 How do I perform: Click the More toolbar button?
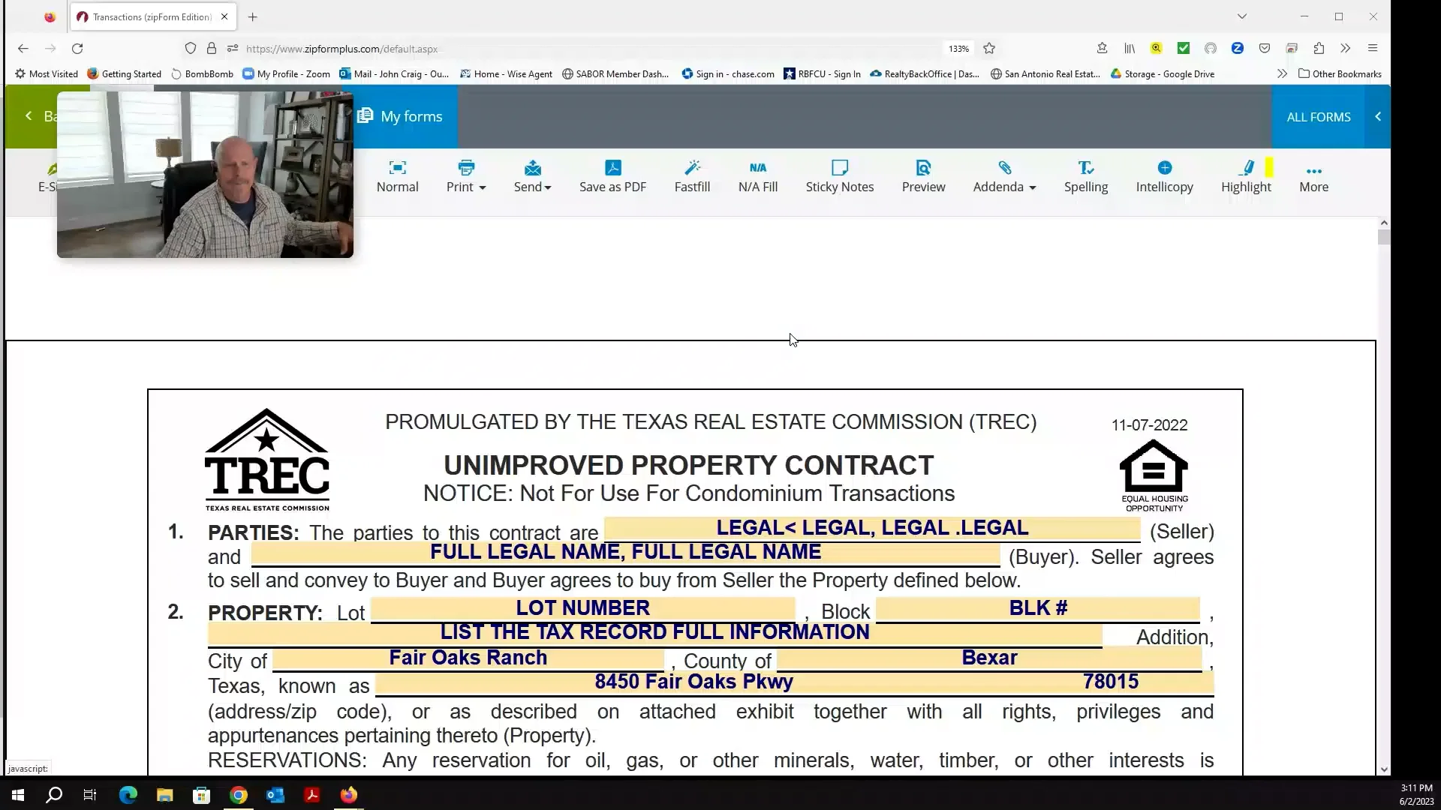tap(1313, 176)
